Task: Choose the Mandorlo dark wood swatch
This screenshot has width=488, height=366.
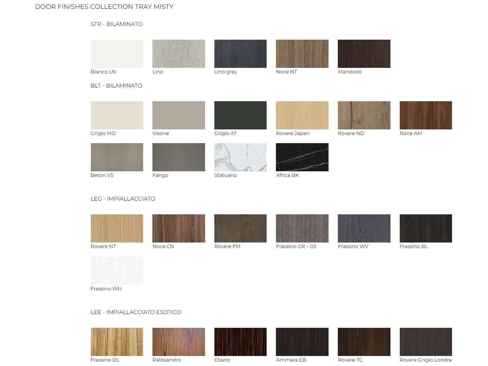Action: (364, 54)
